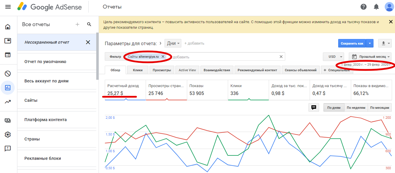Screen dimensions: 395x173
Task: Open the Ads icon in sidebar
Action: point(8,41)
